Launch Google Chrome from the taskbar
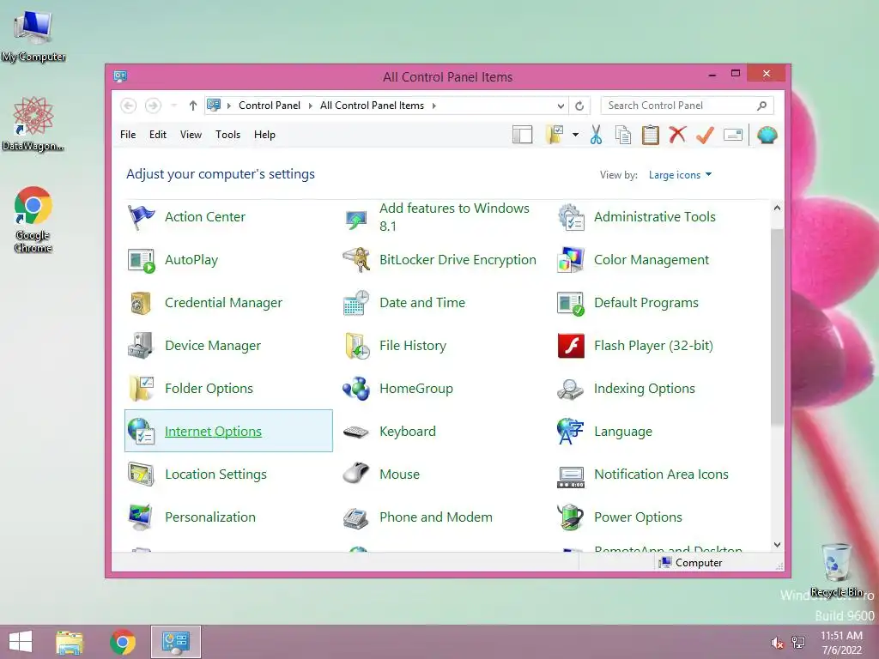Viewport: 879px width, 659px height. (123, 642)
